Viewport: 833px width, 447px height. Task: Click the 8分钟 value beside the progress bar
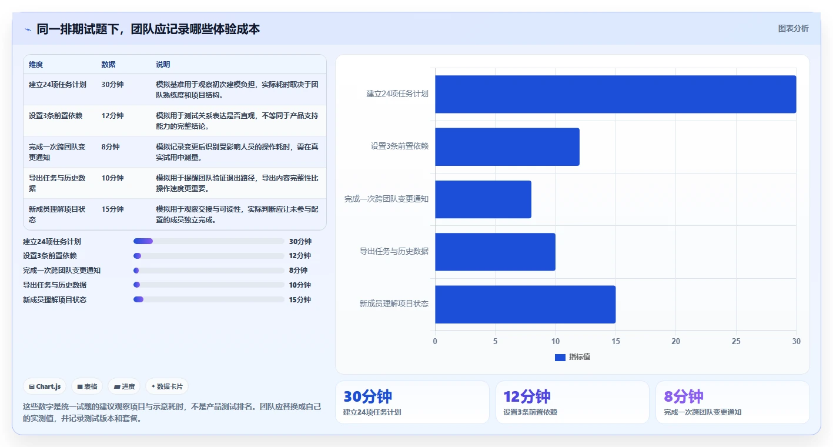[299, 271]
